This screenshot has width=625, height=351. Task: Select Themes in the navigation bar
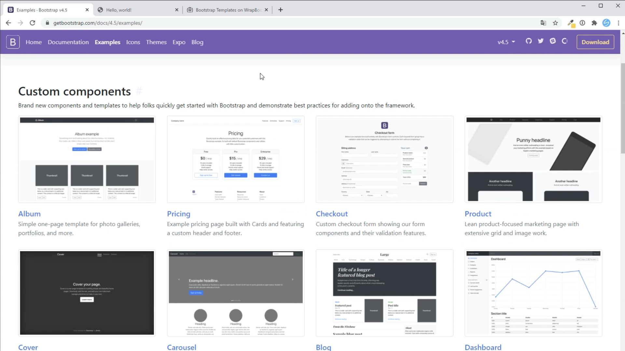(156, 42)
